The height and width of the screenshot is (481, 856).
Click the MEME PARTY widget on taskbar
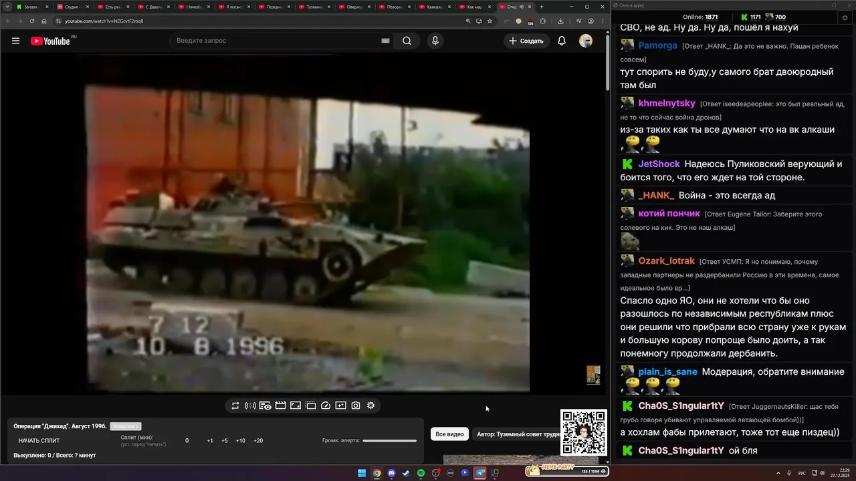567,470
